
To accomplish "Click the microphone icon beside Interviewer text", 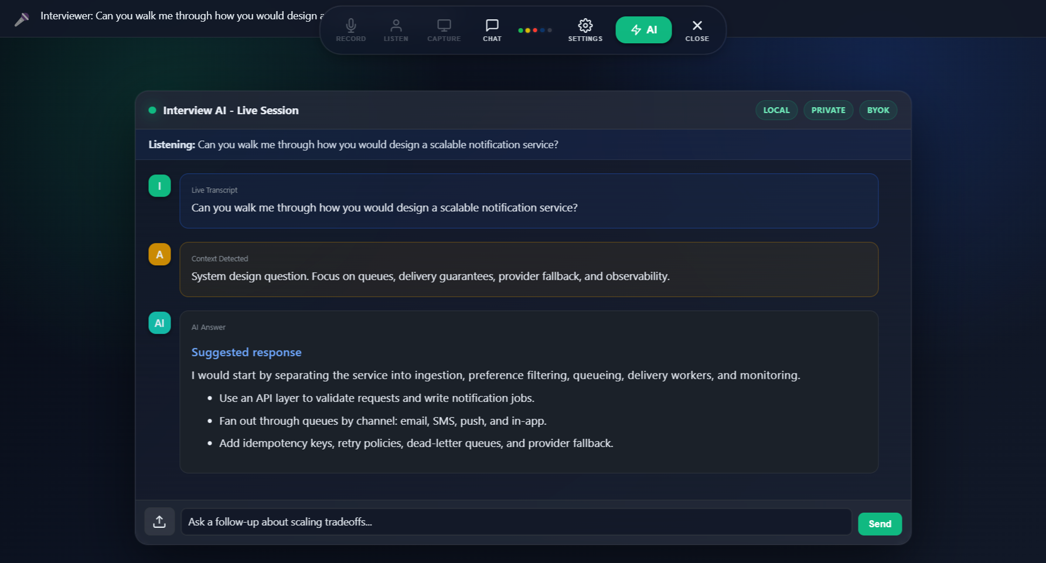I will coord(22,19).
